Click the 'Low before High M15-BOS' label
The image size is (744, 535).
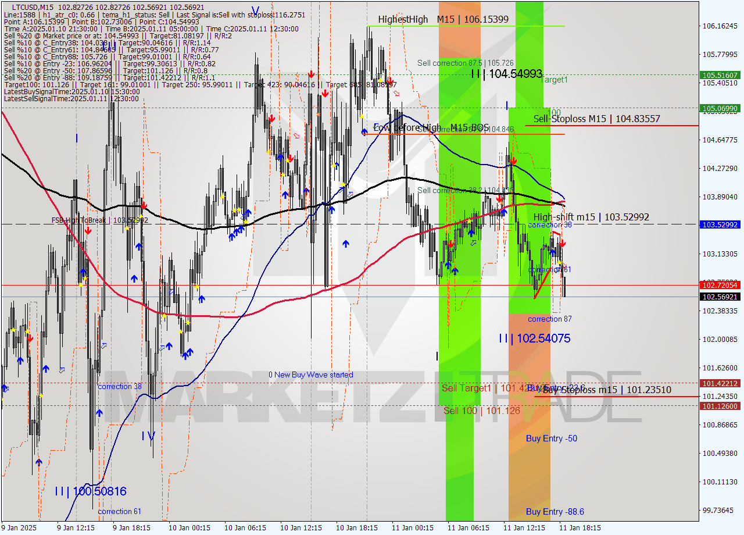[x=431, y=128]
